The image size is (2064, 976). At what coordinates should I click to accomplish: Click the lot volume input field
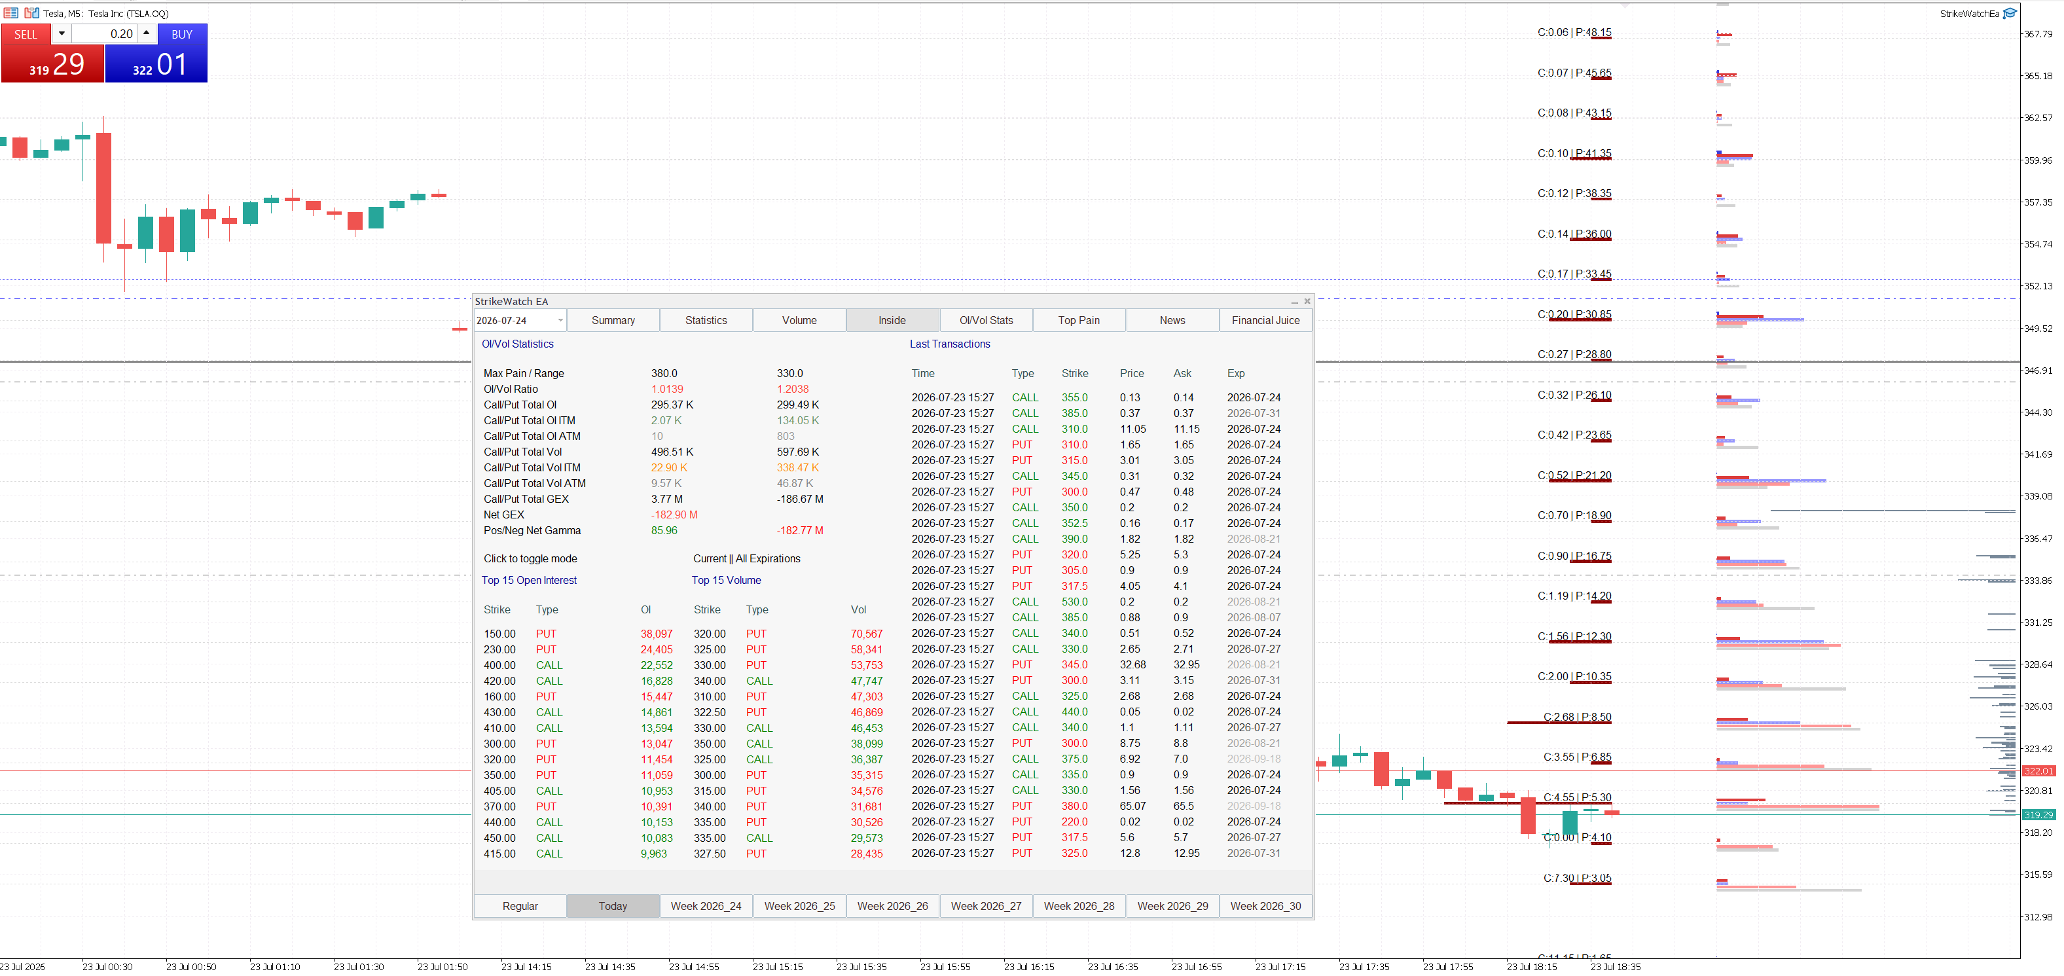(104, 33)
